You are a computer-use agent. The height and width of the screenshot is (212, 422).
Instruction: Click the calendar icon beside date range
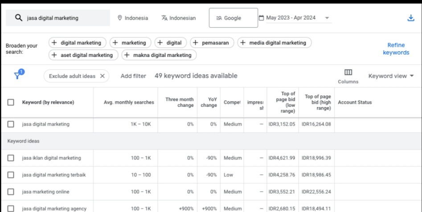261,18
